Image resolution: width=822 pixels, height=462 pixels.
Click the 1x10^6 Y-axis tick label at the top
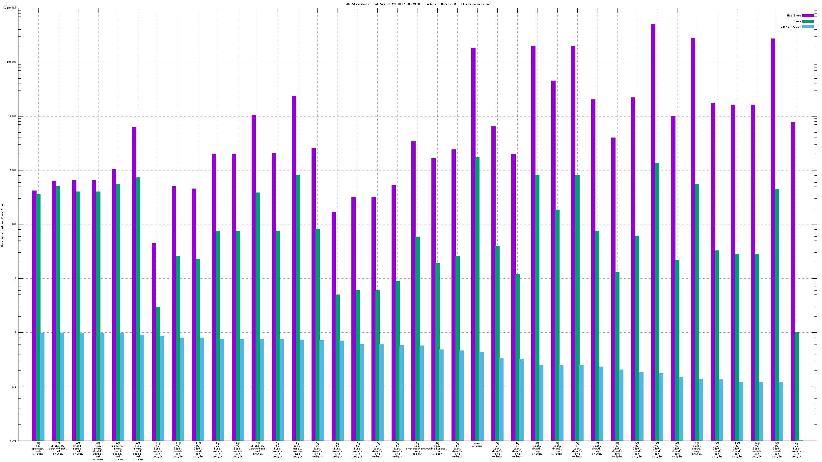(10, 8)
